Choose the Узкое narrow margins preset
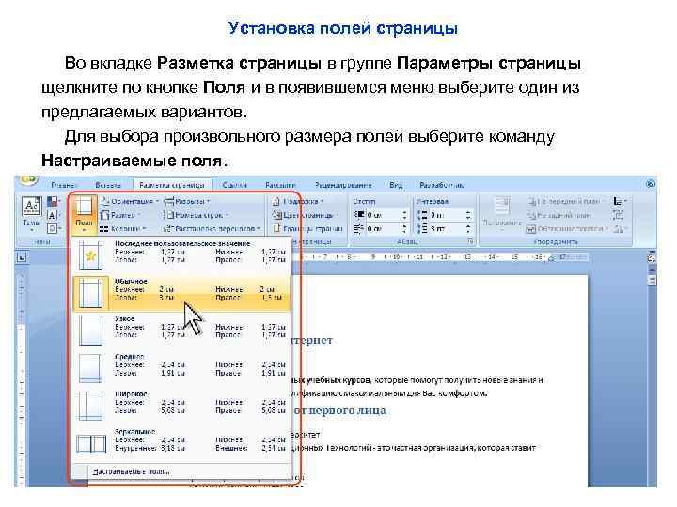Image resolution: width=677 pixels, height=507 pixels. tap(181, 330)
